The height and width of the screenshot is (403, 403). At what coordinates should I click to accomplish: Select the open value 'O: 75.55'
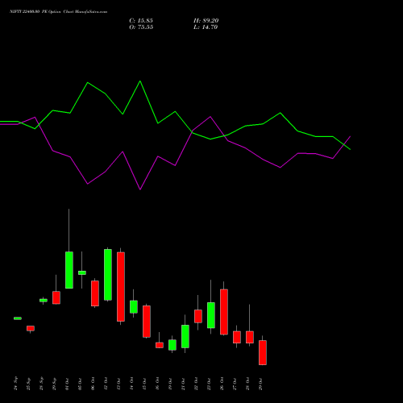141,27
